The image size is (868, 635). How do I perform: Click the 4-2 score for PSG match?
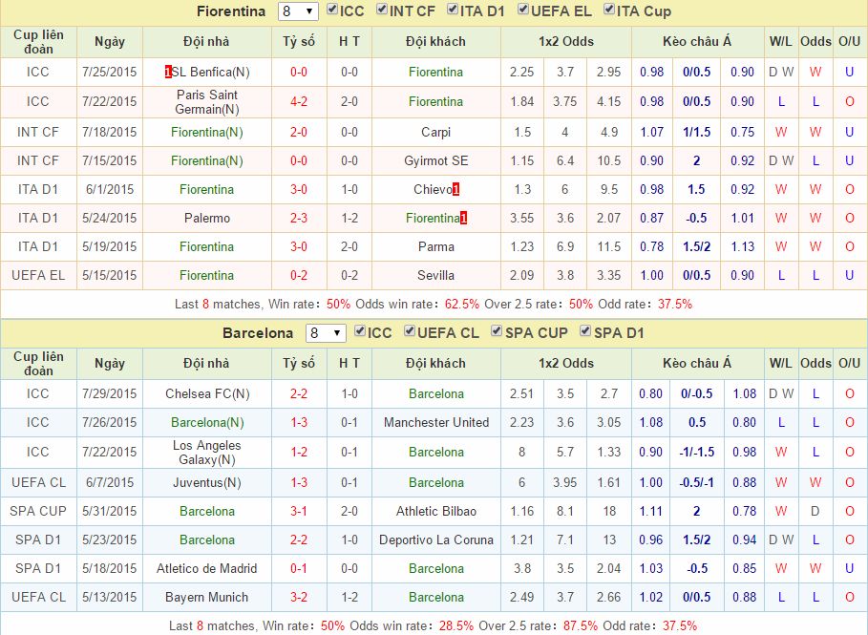pos(299,102)
